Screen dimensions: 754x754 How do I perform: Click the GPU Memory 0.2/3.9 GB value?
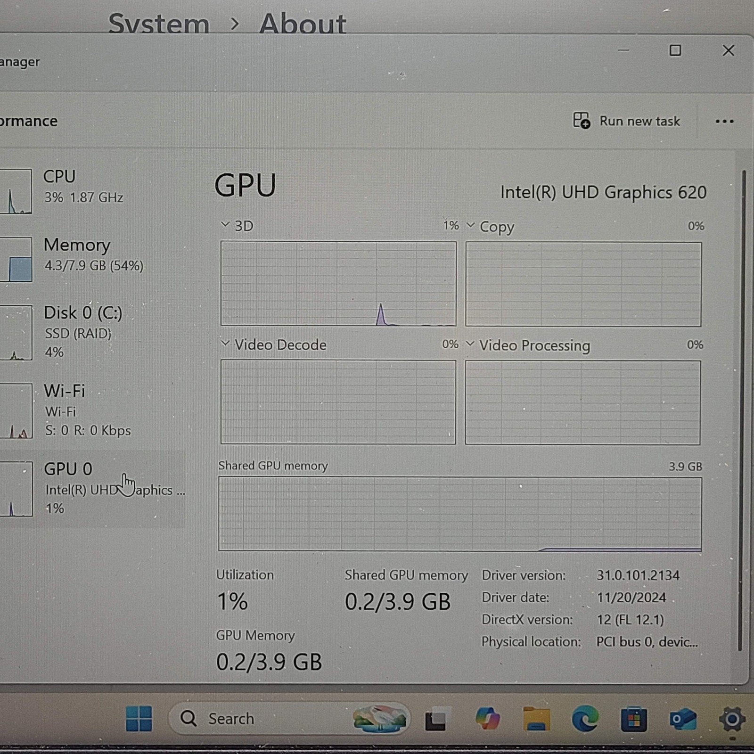[269, 662]
